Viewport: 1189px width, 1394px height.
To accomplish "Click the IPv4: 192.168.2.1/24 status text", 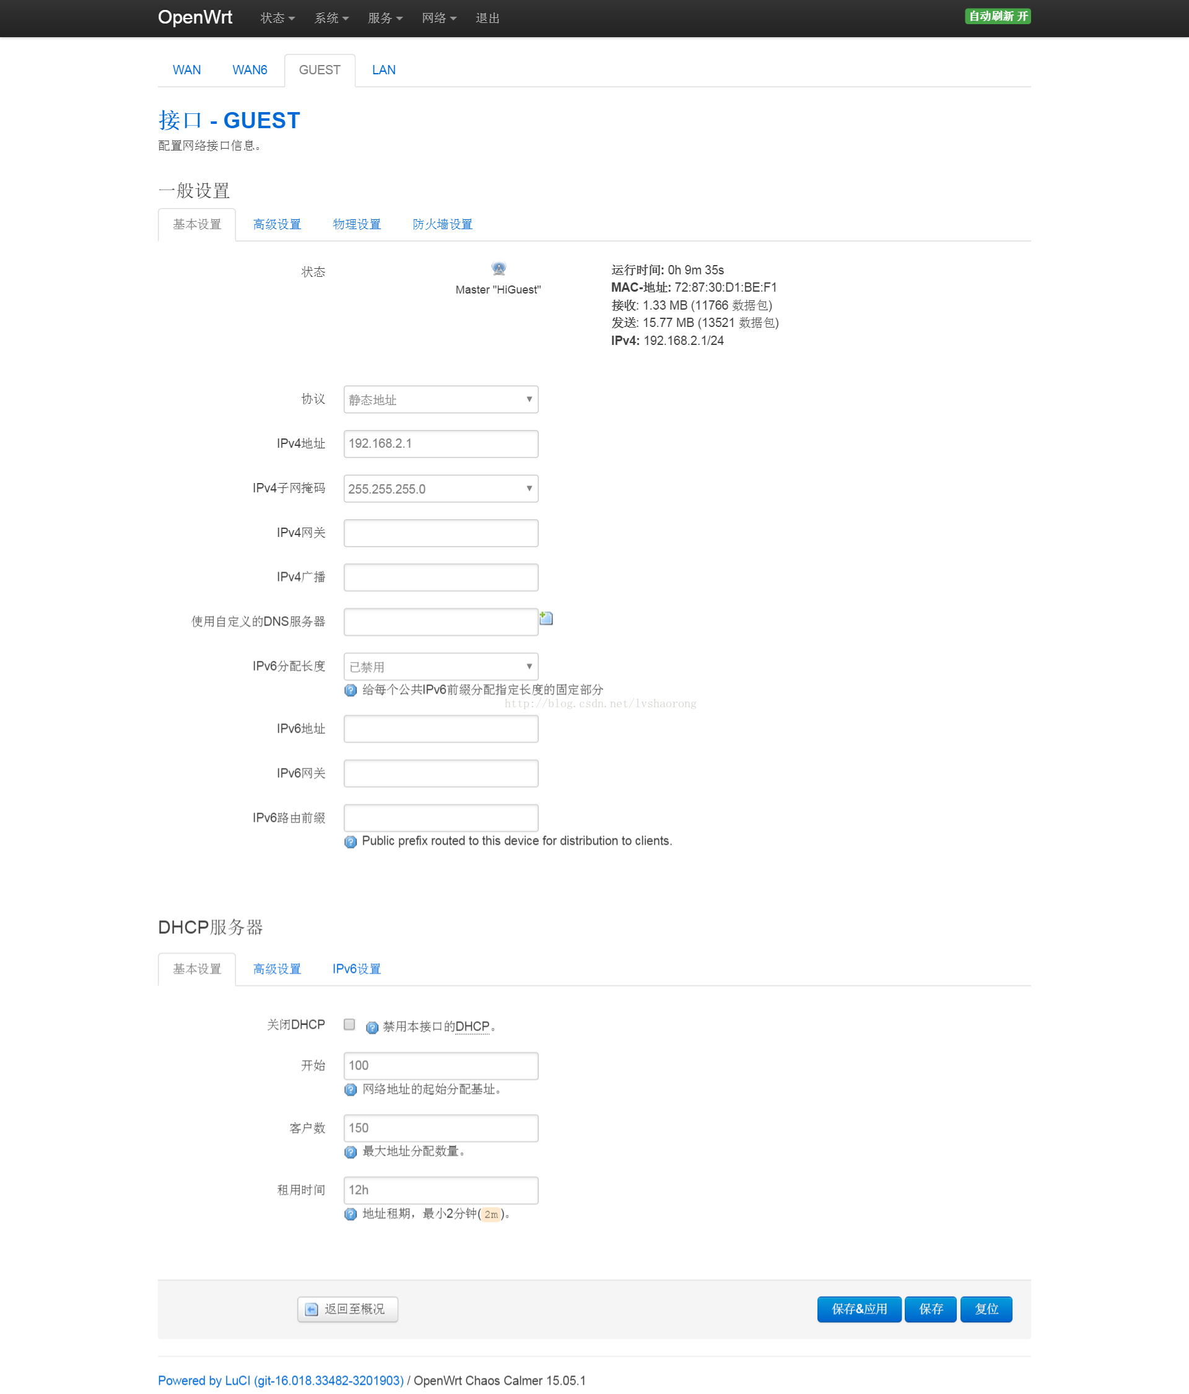I will pyautogui.click(x=668, y=341).
